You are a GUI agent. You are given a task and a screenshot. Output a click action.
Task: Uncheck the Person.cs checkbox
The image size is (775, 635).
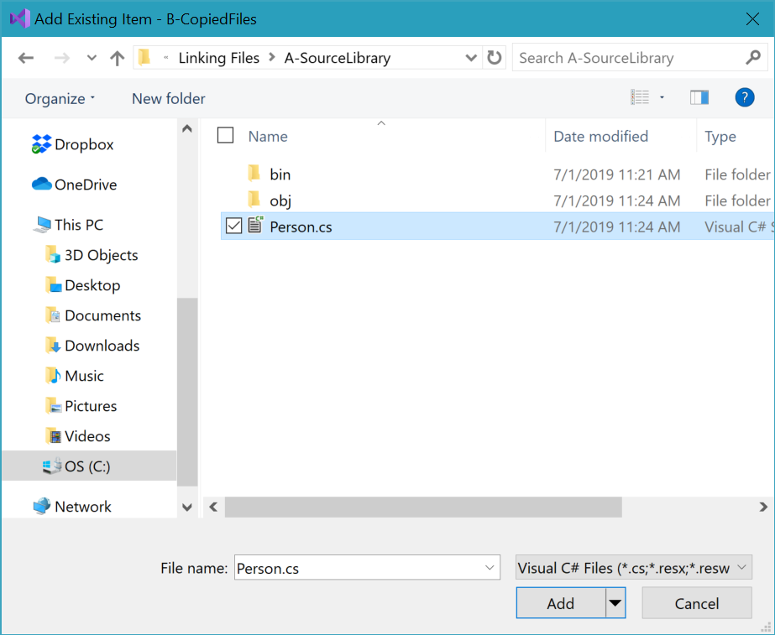[x=233, y=226]
